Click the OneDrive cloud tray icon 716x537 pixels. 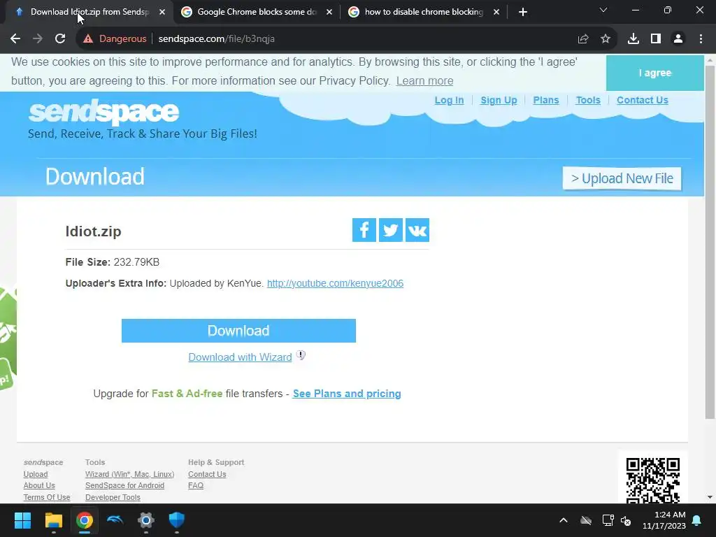586,520
